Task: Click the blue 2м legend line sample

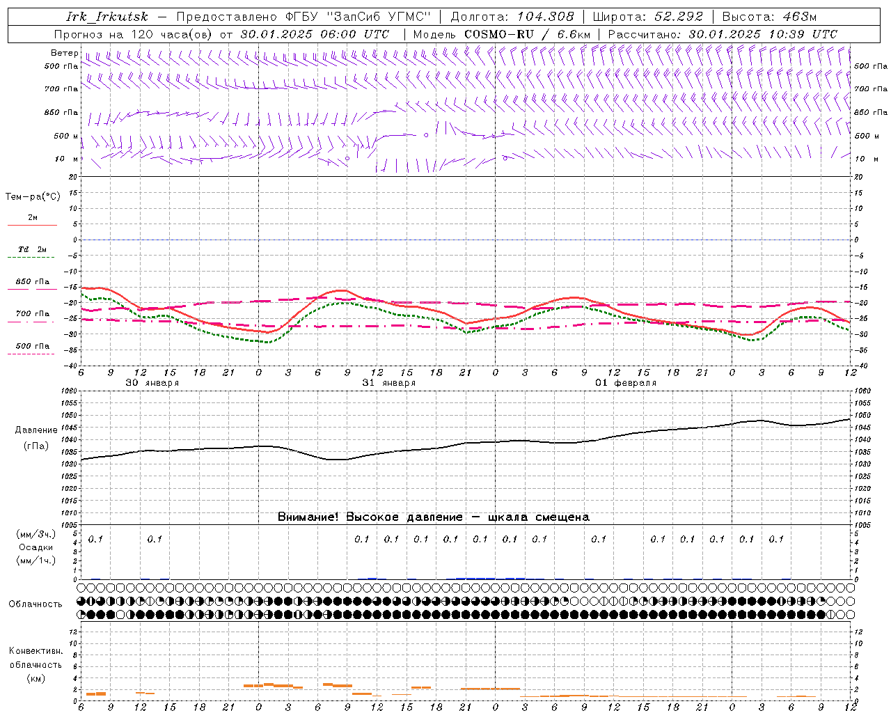Action: (x=32, y=226)
